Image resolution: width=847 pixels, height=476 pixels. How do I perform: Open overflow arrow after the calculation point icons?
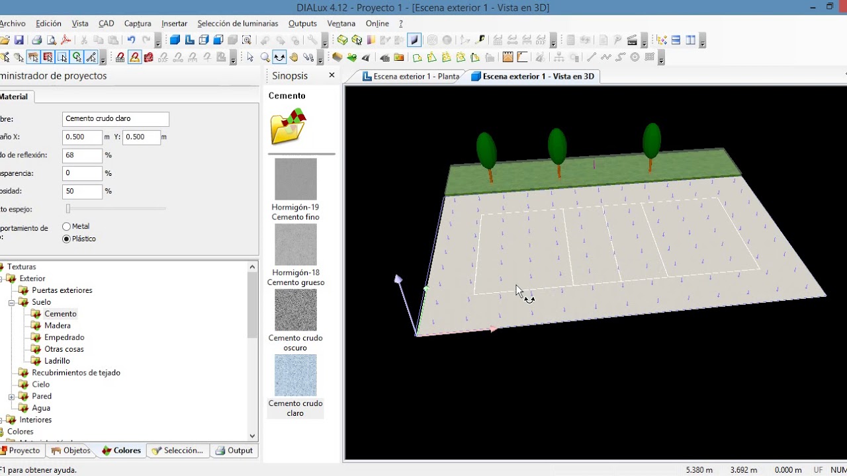pos(661,59)
